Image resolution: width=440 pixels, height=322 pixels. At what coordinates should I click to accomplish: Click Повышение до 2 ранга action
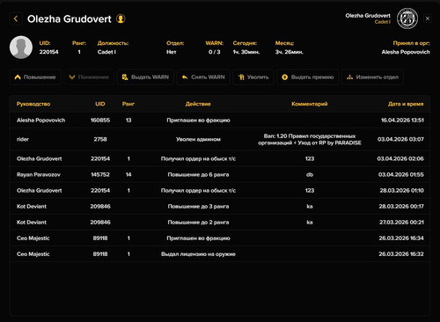click(198, 222)
